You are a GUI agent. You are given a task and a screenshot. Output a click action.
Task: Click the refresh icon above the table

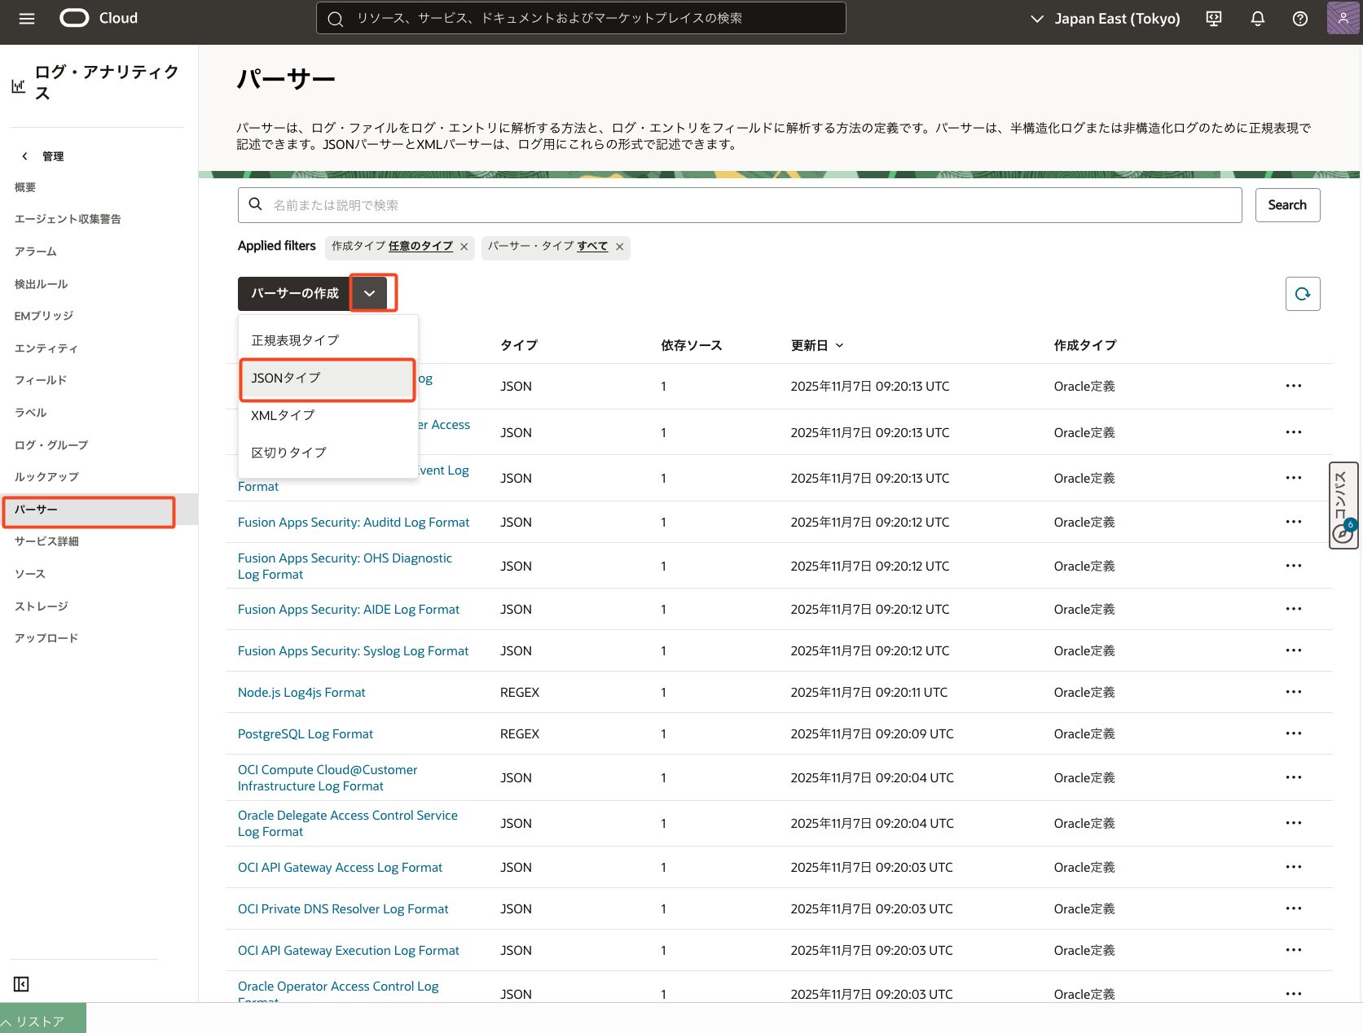click(x=1302, y=294)
